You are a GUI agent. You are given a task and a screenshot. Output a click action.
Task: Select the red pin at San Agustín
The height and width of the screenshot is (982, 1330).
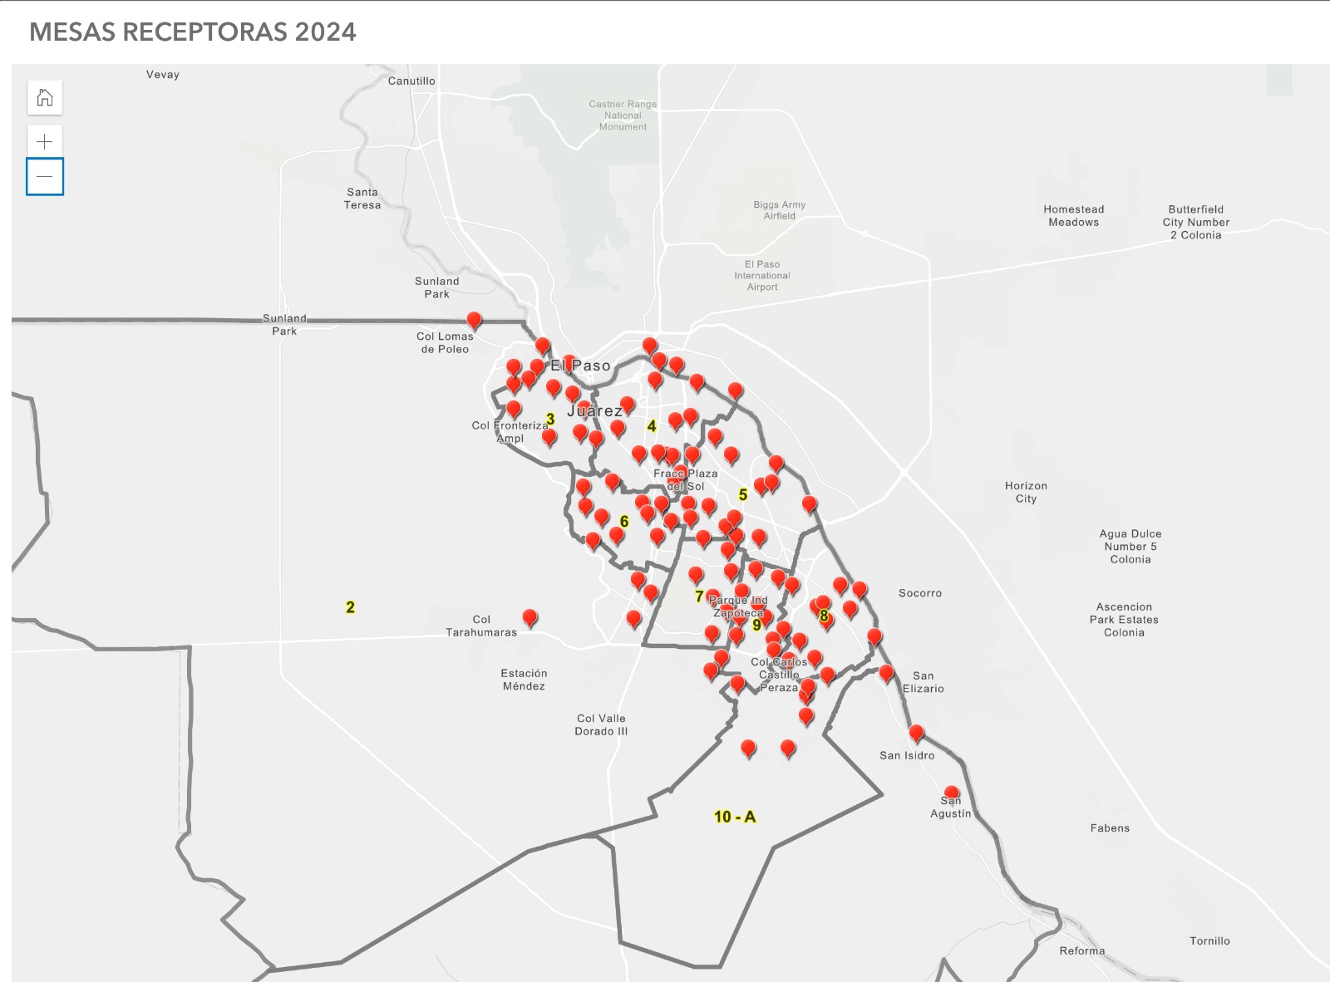click(x=952, y=793)
